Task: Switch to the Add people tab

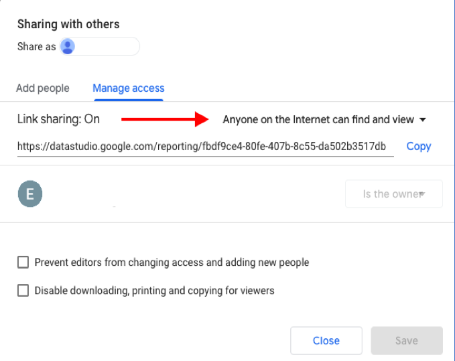Action: coord(43,88)
